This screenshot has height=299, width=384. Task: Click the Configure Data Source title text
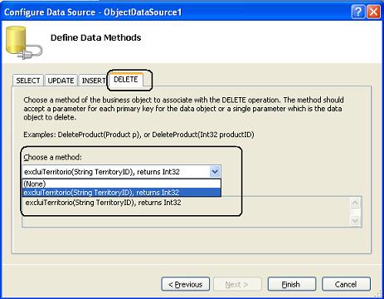click(x=93, y=12)
